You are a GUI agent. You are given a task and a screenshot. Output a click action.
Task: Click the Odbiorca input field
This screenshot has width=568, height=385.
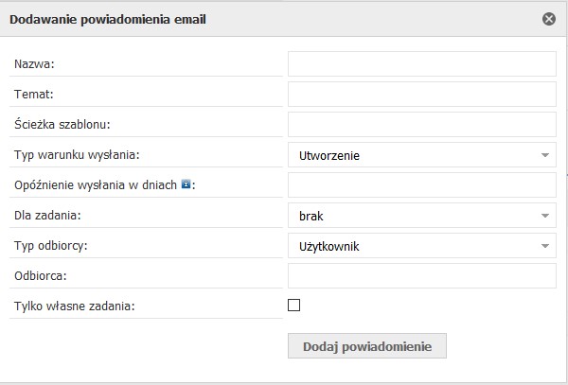tap(422, 275)
